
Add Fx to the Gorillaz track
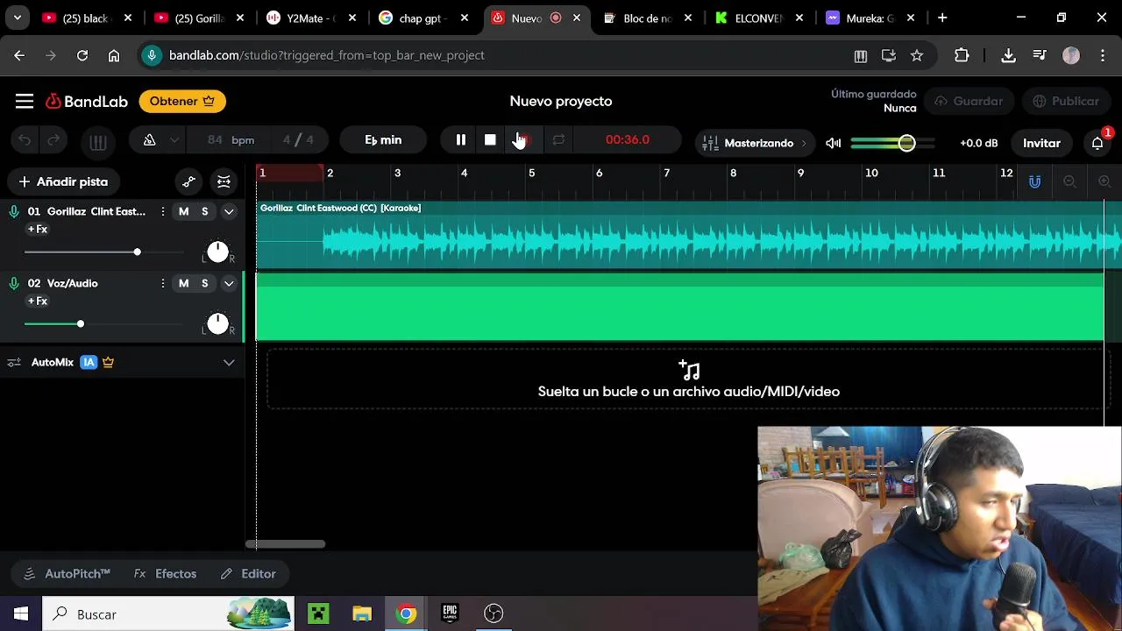[38, 230]
